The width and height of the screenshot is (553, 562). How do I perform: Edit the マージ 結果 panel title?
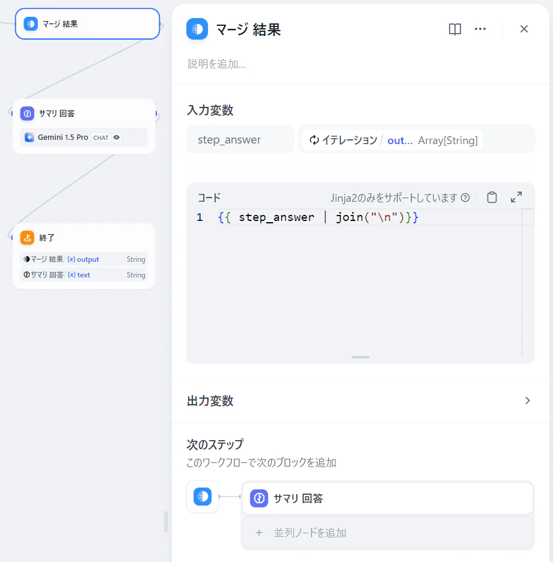click(248, 29)
